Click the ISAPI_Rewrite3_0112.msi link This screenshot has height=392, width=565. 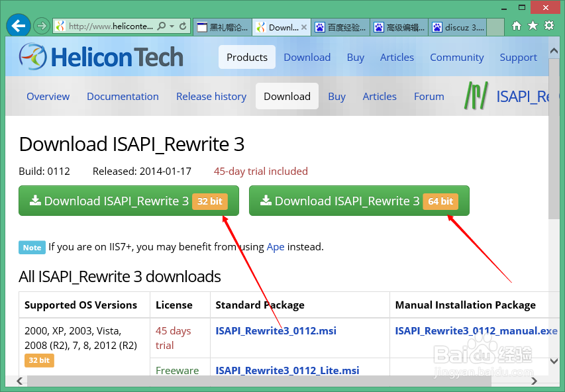pos(276,331)
